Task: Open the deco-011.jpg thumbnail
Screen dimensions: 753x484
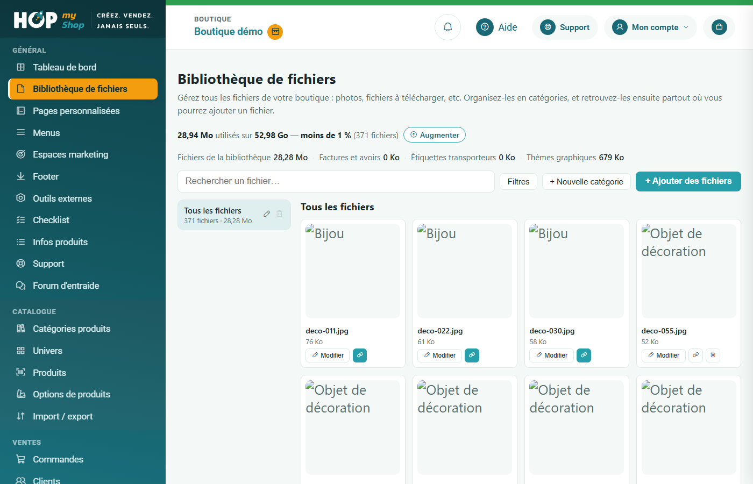Action: click(353, 271)
